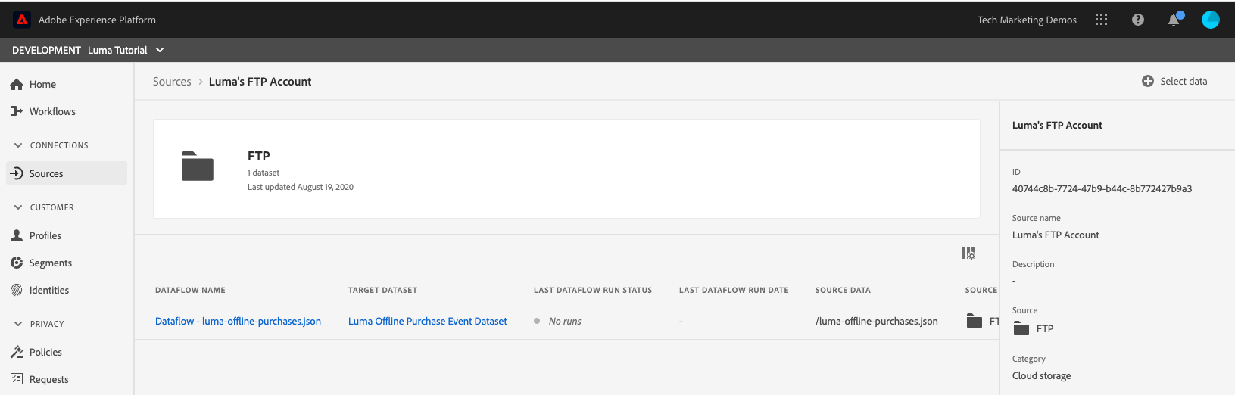Click /luma-offline-purchases.json source data cell
Image resolution: width=1235 pixels, height=395 pixels.
(x=877, y=321)
